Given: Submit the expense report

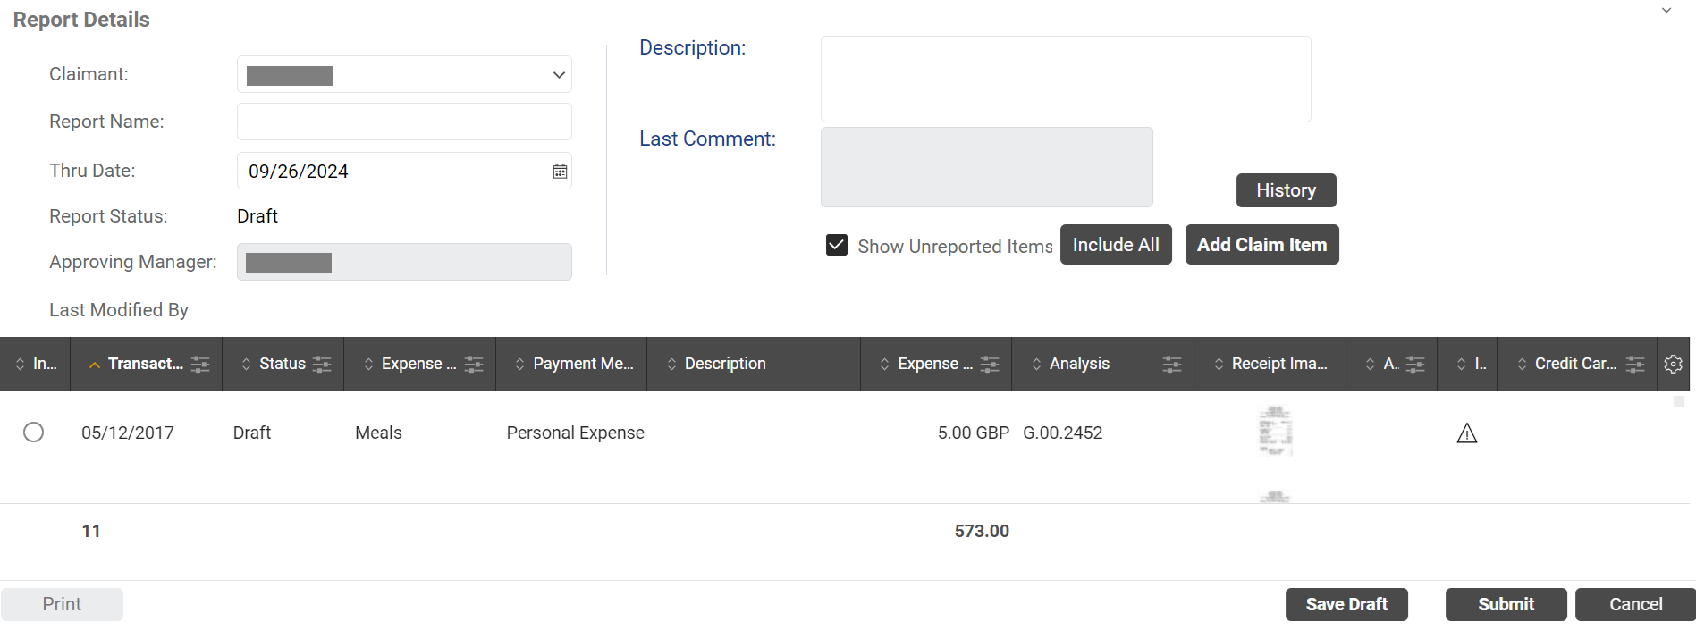Looking at the screenshot, I should click(1506, 604).
